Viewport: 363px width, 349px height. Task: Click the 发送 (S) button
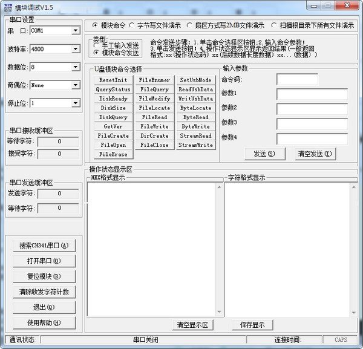[x=265, y=154]
